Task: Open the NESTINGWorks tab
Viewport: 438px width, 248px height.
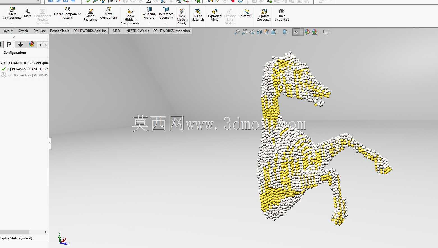Action: 137,31
